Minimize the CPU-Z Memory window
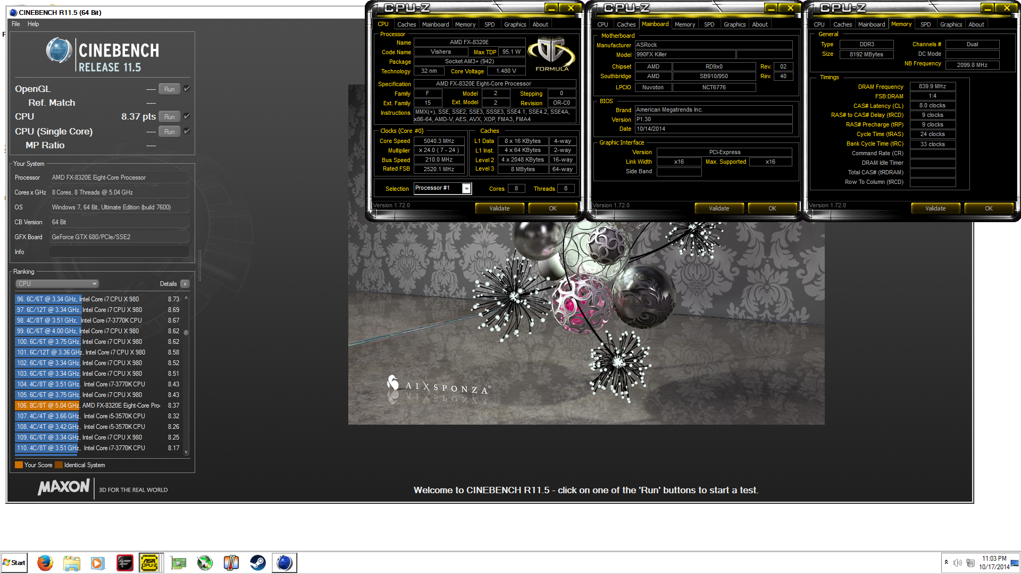 coord(987,8)
